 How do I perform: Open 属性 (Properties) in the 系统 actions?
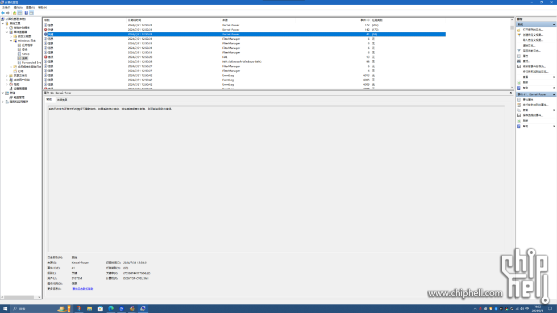point(525,56)
